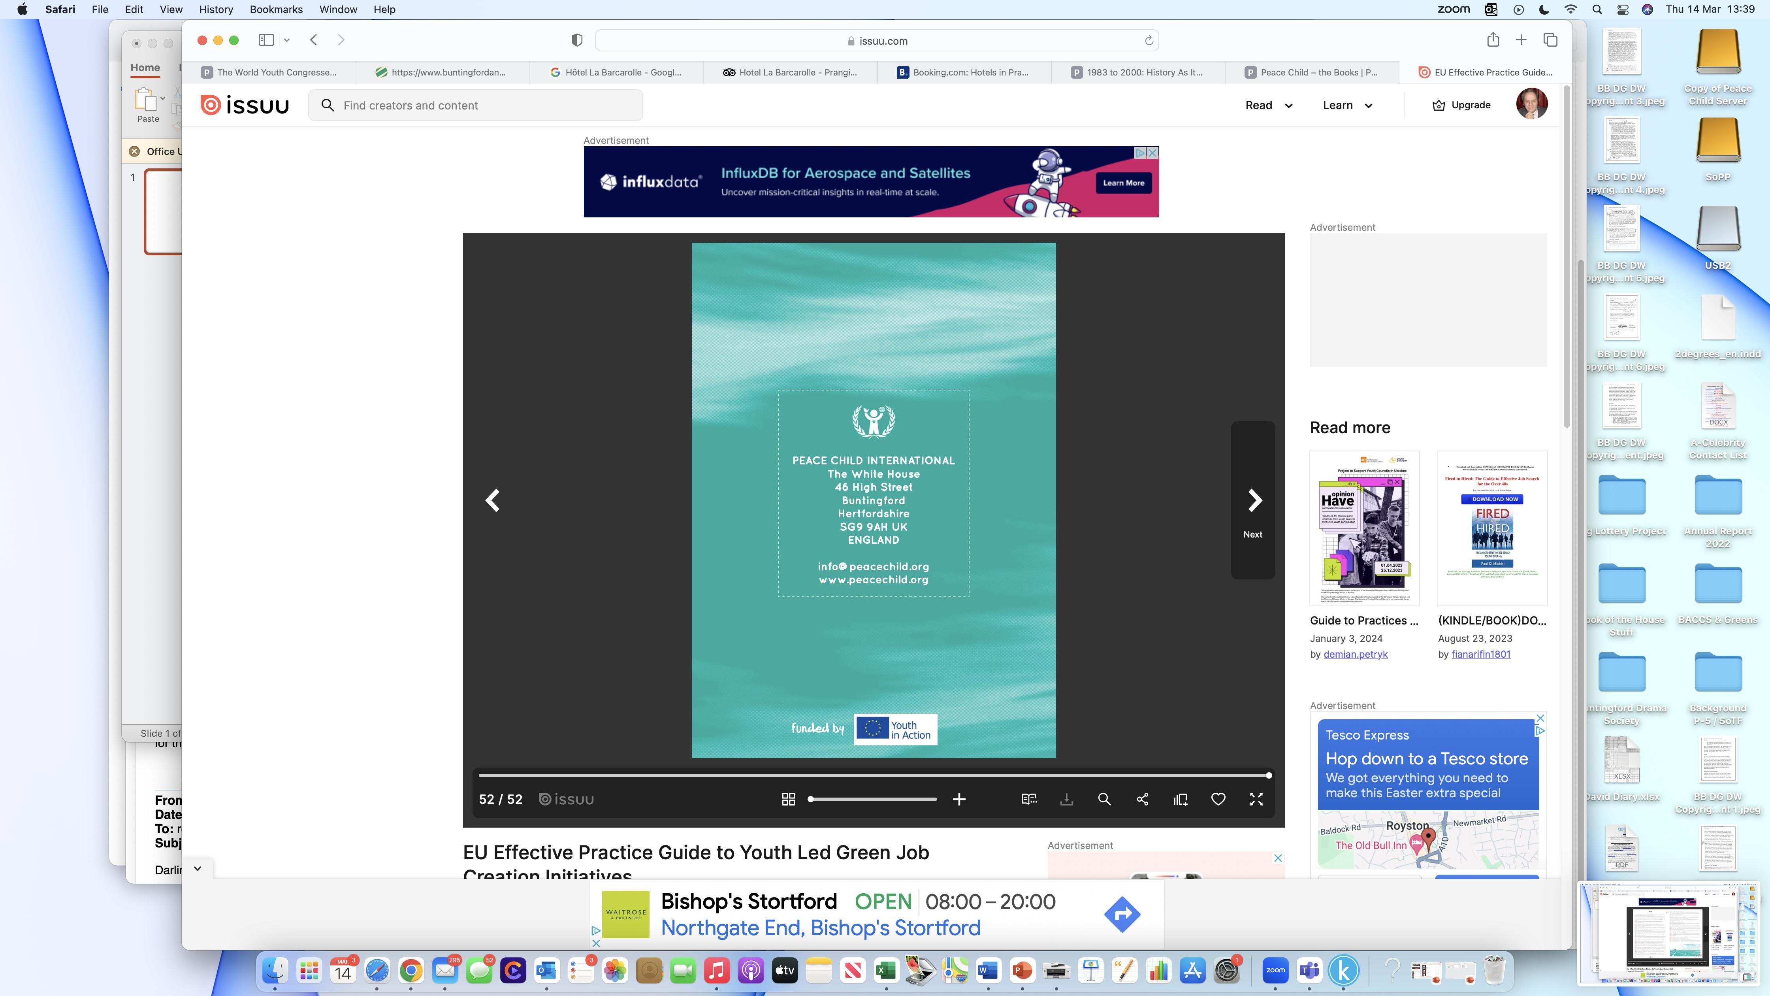Expand the Read dropdown menu
1770x996 pixels.
pos(1268,105)
